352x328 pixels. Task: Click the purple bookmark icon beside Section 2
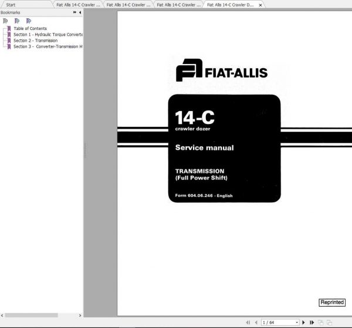pos(9,41)
